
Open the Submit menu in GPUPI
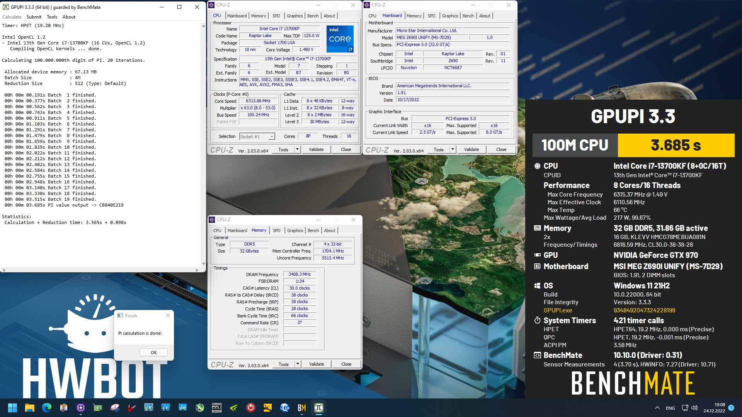point(34,17)
